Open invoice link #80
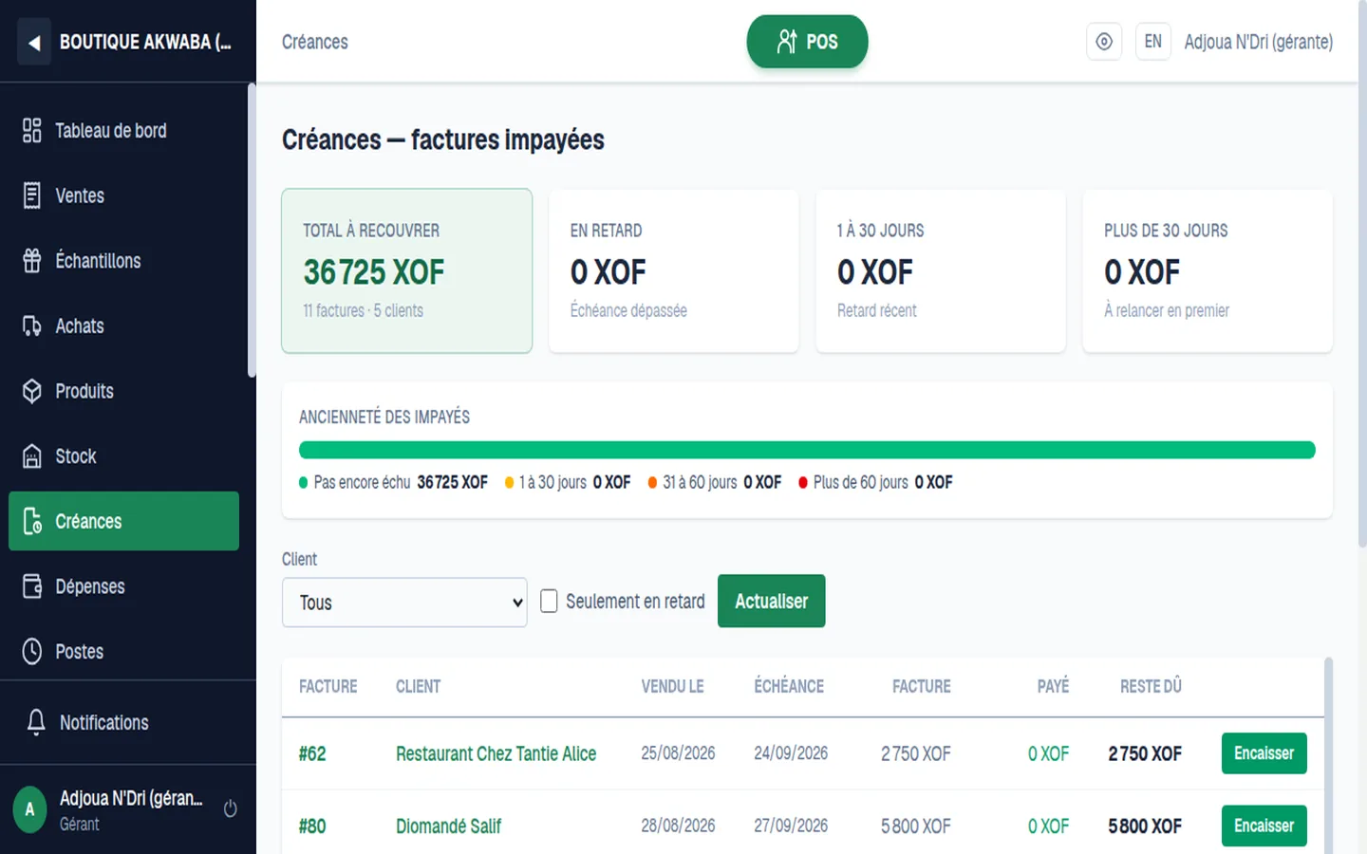The height and width of the screenshot is (854, 1367). point(312,826)
